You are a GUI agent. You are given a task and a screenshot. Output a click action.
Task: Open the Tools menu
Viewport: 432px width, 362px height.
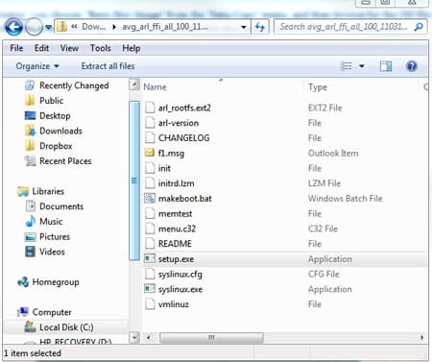tap(101, 48)
